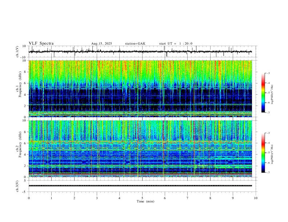Click the time axis tick label "1"
Image resolution: width=288 pixels, height=222 pixels.
[x=51, y=198]
